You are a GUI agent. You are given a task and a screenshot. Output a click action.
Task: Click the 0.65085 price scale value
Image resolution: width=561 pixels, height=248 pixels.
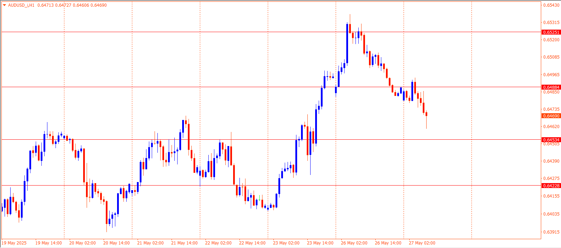551,57
